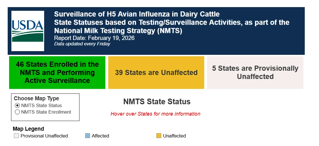The width and height of the screenshot is (319, 146).
Task: Click the USDA logo
Action: pos(28,31)
